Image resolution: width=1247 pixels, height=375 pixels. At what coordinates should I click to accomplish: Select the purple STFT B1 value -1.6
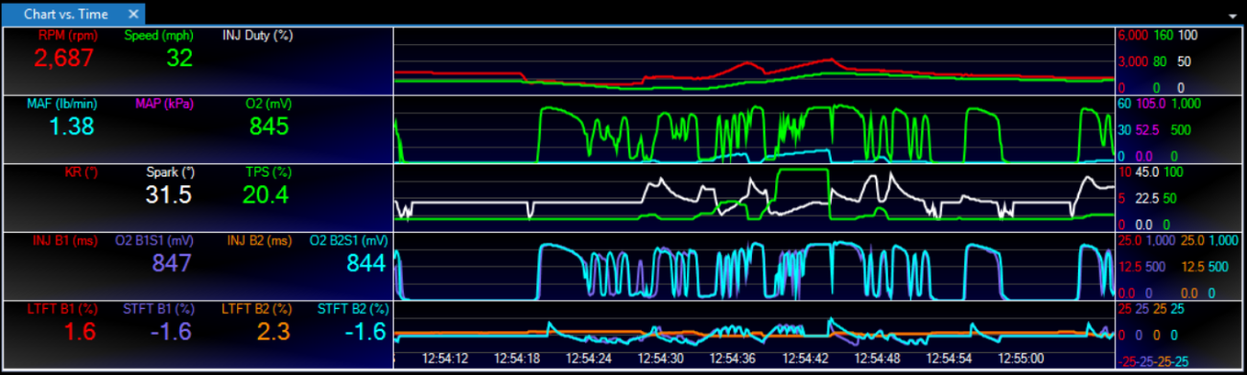click(x=173, y=332)
